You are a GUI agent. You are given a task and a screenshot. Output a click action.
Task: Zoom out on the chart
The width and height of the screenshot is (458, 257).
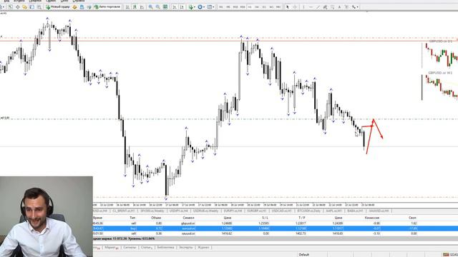pyautogui.click(x=157, y=7)
